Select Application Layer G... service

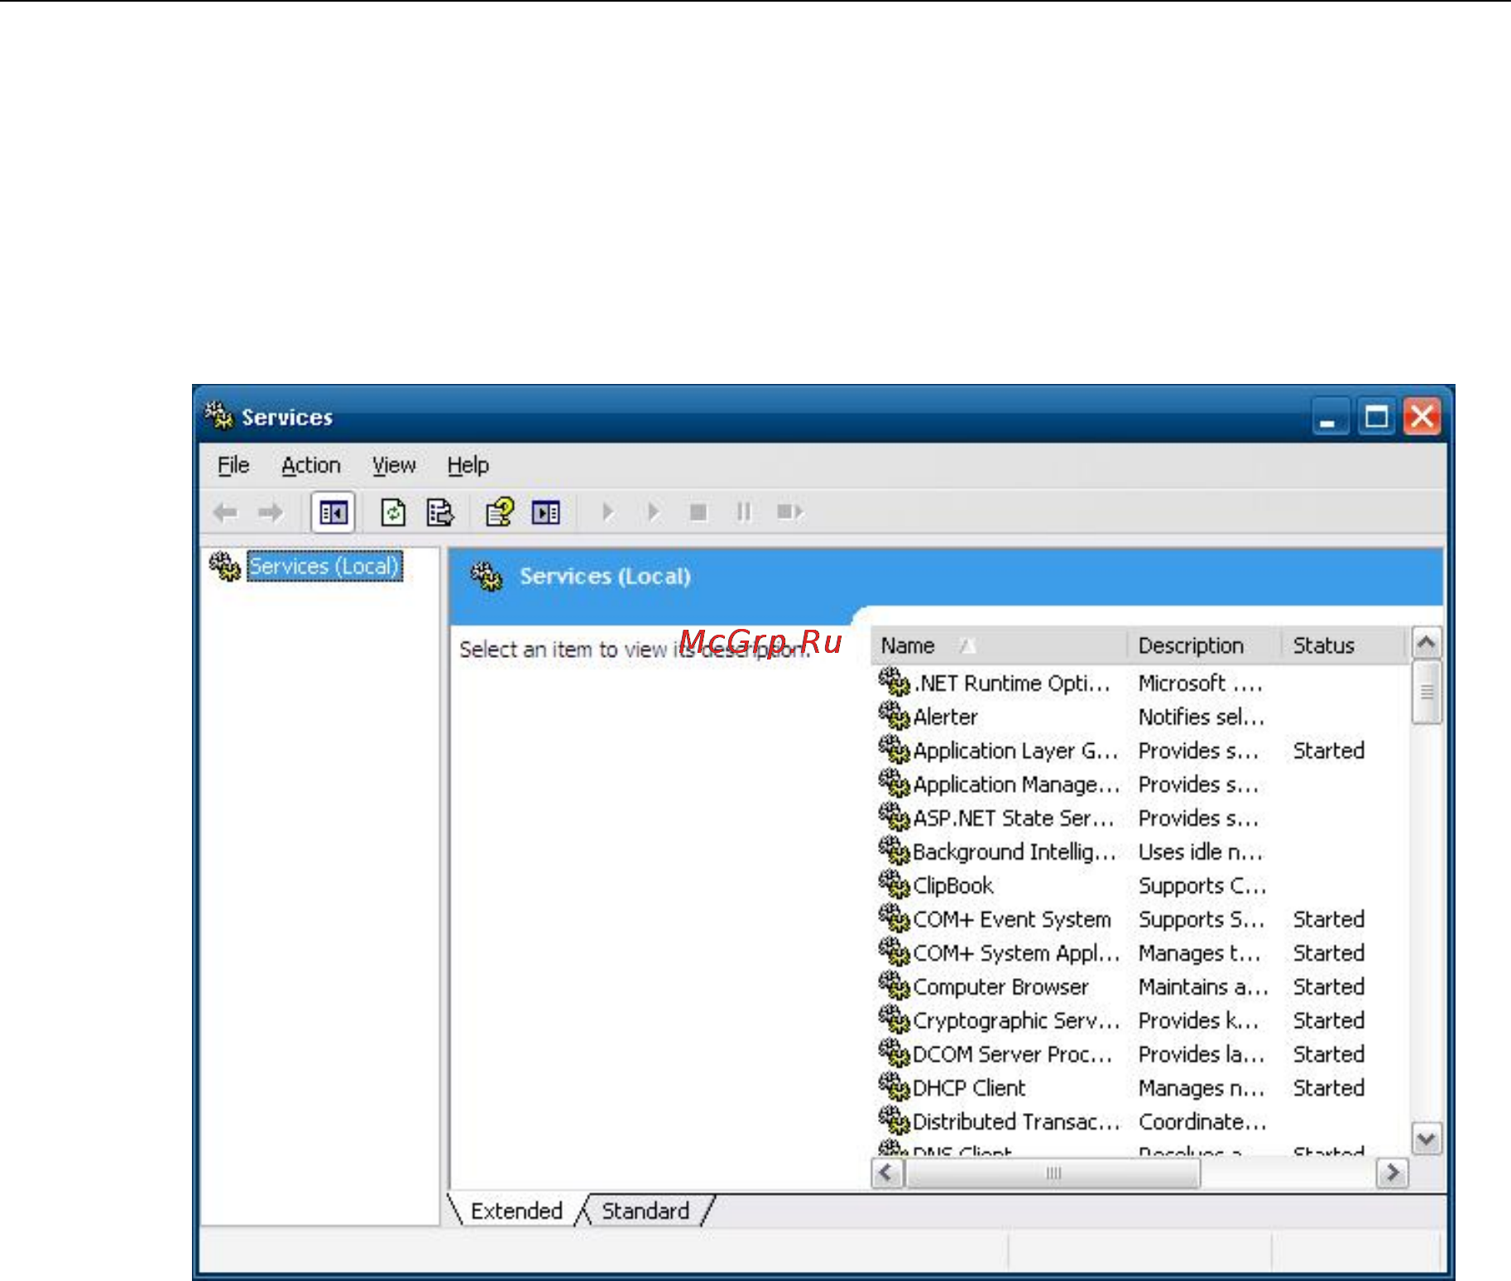[1142, 751]
